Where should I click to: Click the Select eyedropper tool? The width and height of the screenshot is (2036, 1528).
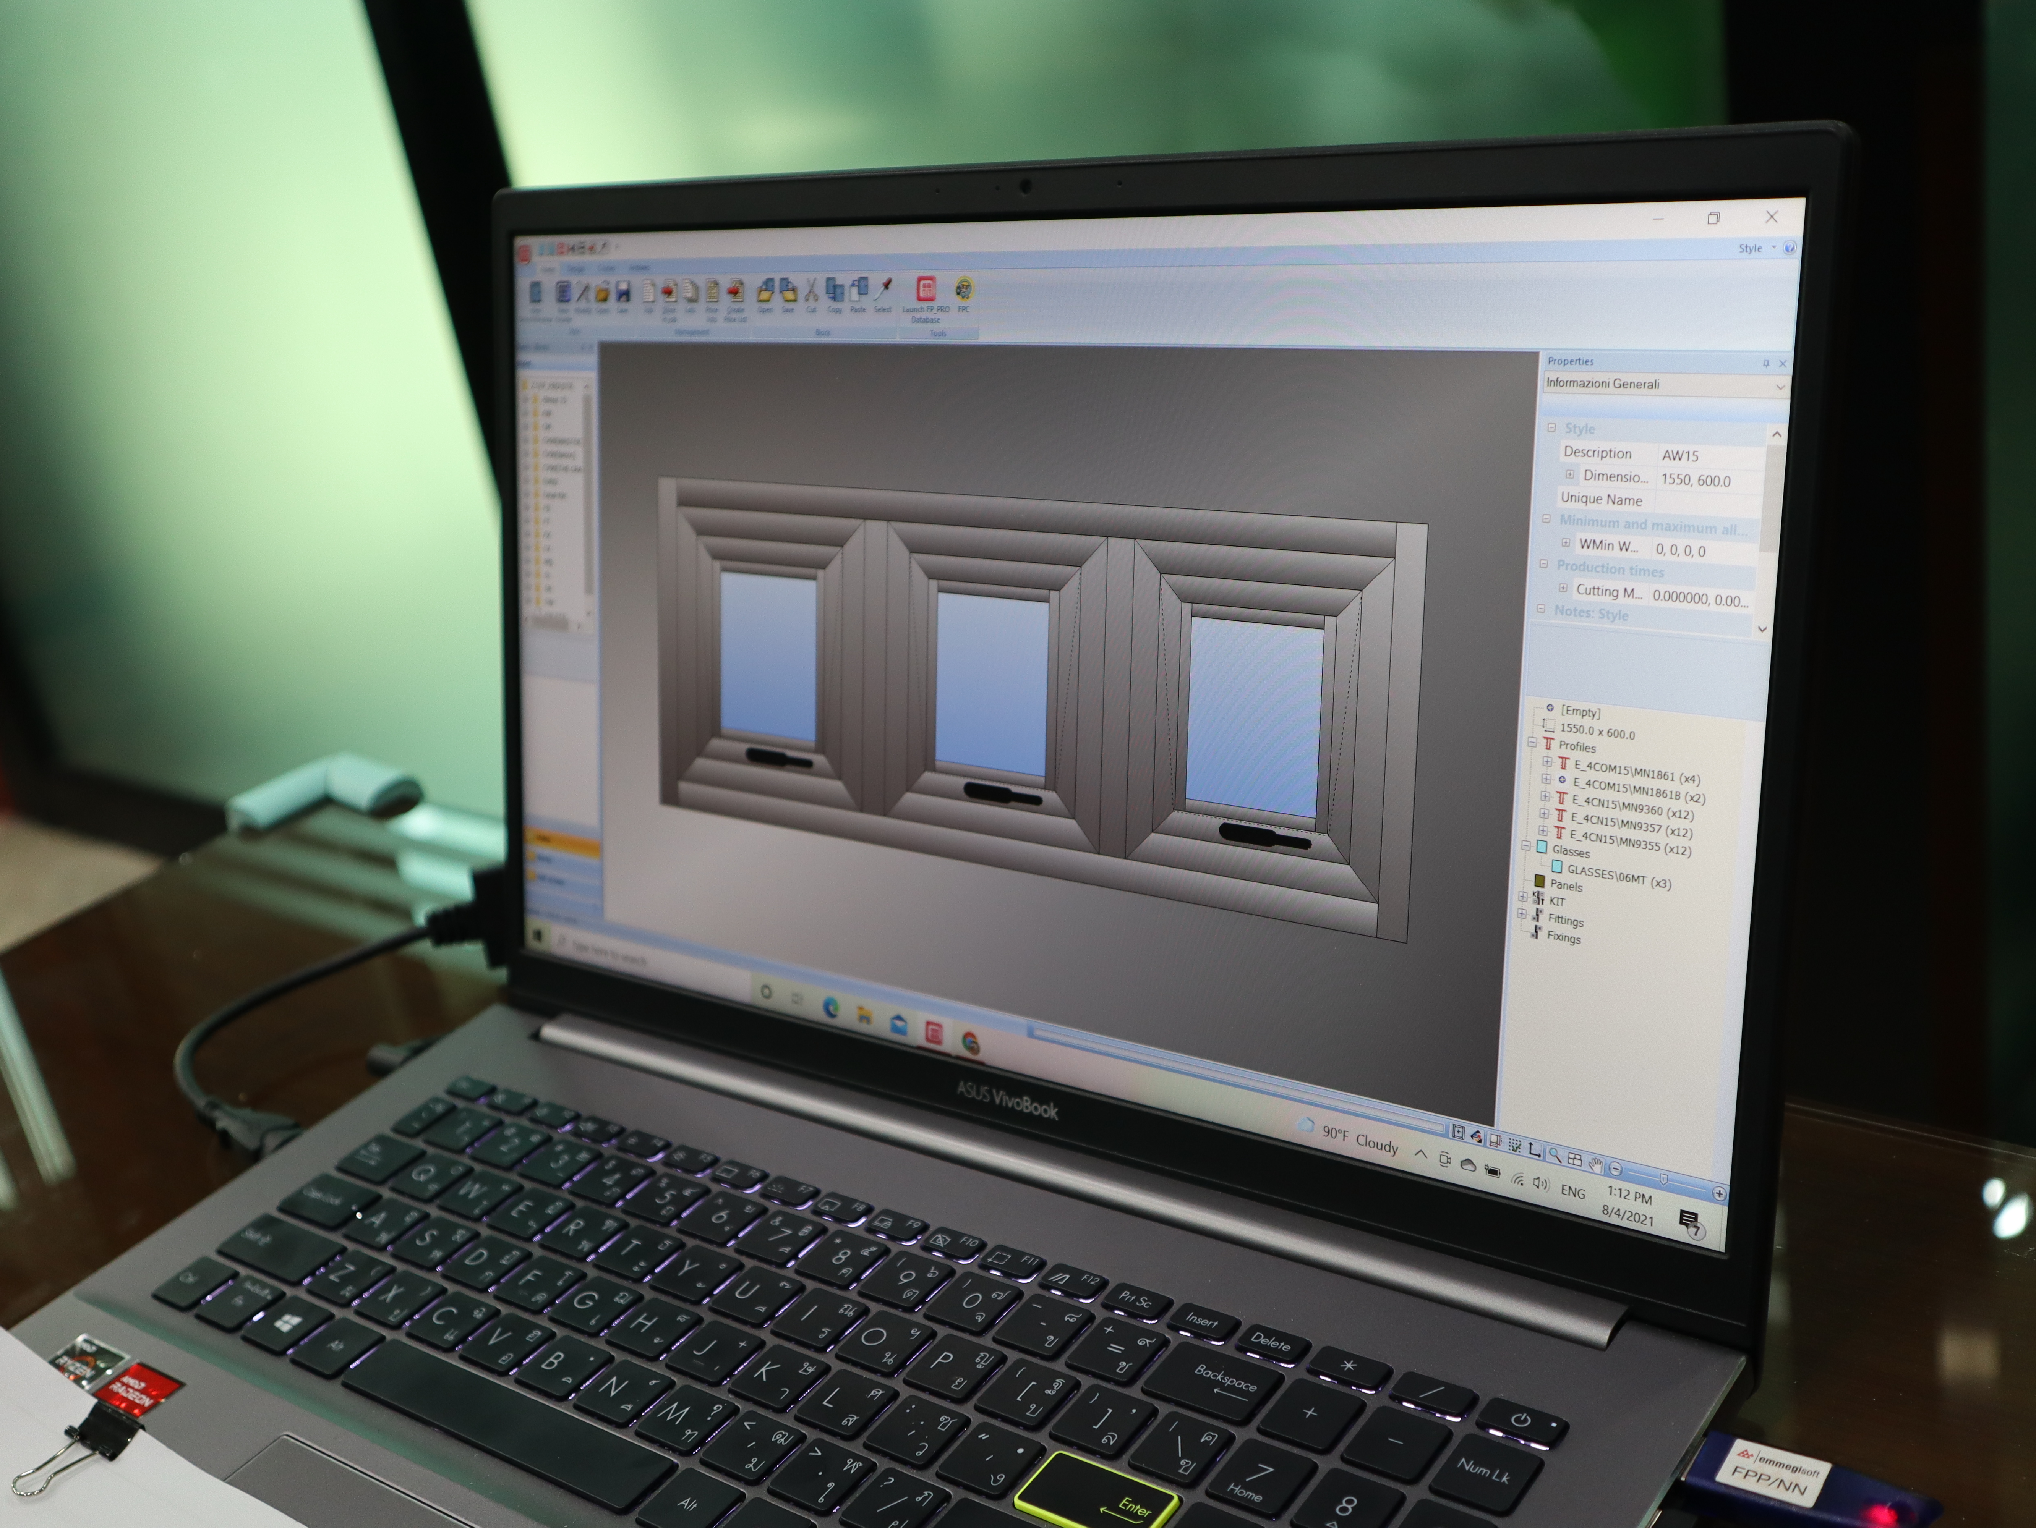[x=883, y=295]
